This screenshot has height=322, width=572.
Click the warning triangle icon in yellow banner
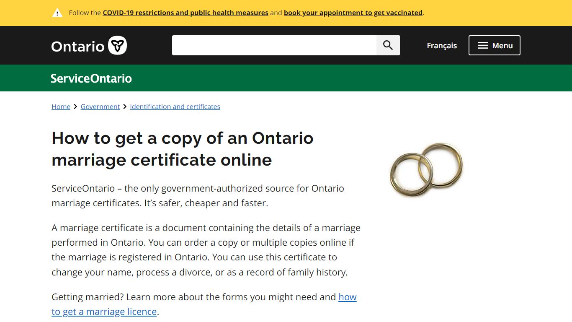tap(57, 13)
